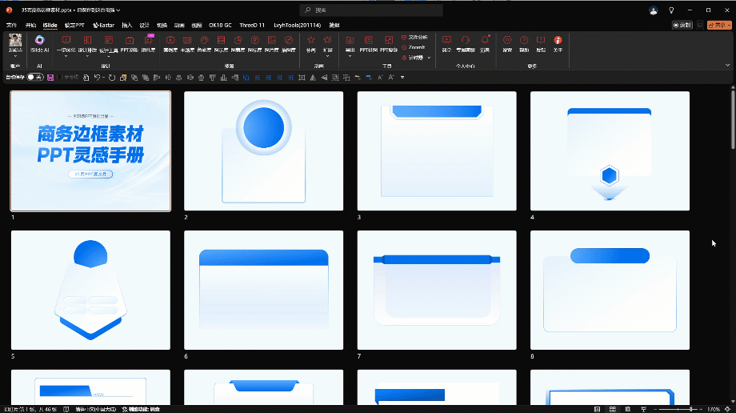Open the 课堂 classroom icon
The height and width of the screenshot is (413, 736).
click(x=447, y=44)
